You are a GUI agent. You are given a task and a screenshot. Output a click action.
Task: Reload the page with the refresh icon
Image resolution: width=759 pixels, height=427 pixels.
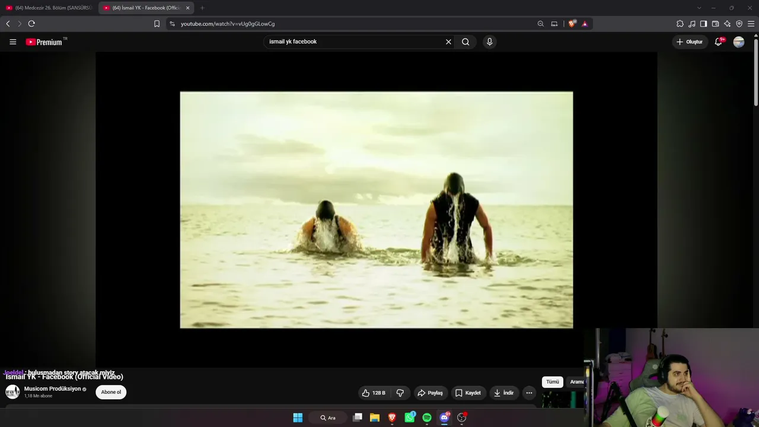pyautogui.click(x=31, y=24)
